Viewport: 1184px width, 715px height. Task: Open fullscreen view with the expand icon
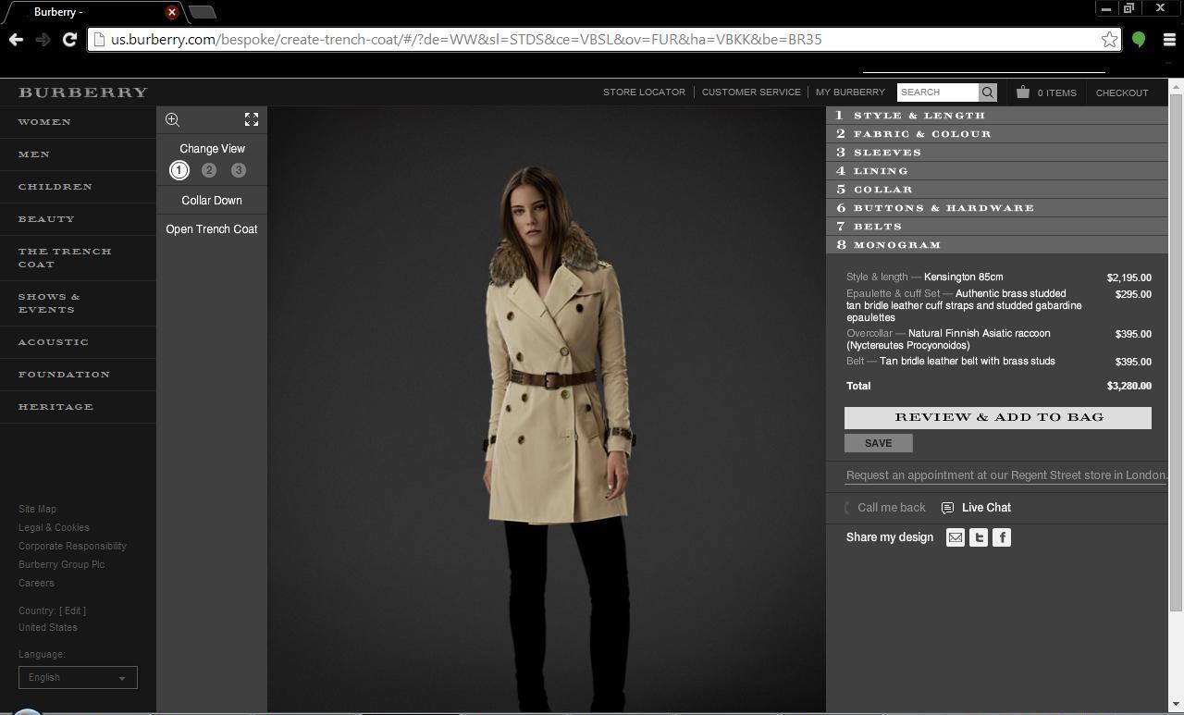251,119
